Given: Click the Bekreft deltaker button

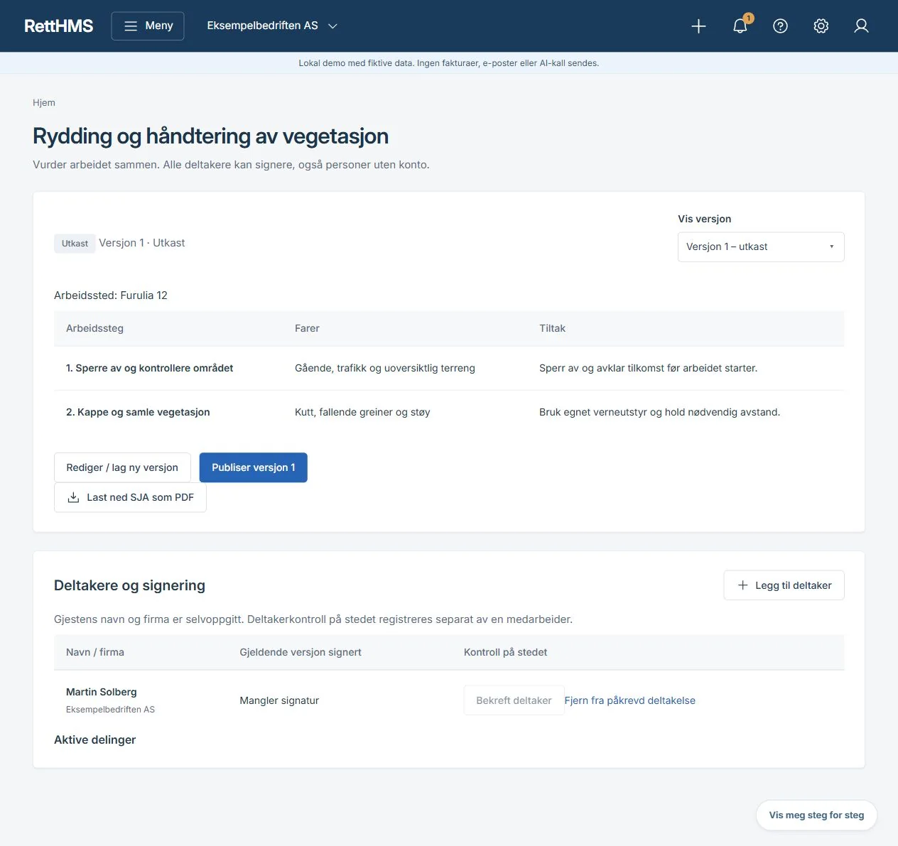Looking at the screenshot, I should point(514,700).
